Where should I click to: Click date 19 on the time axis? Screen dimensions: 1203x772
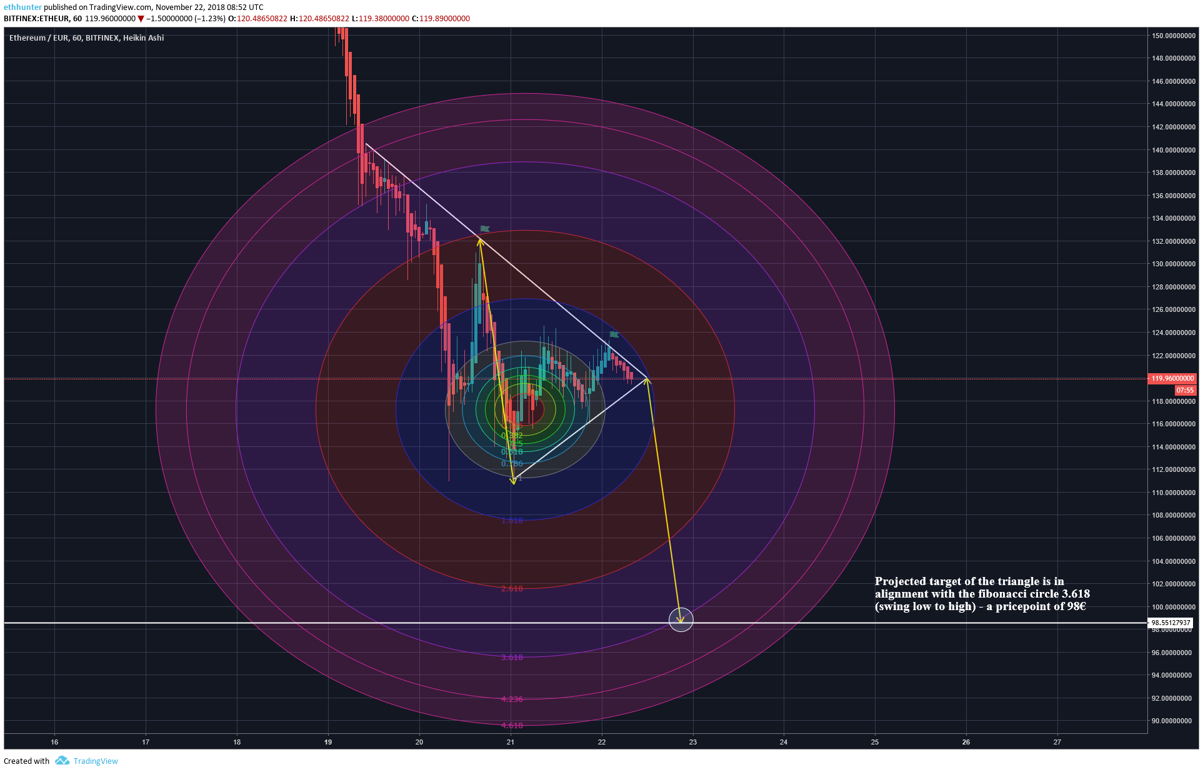click(328, 742)
